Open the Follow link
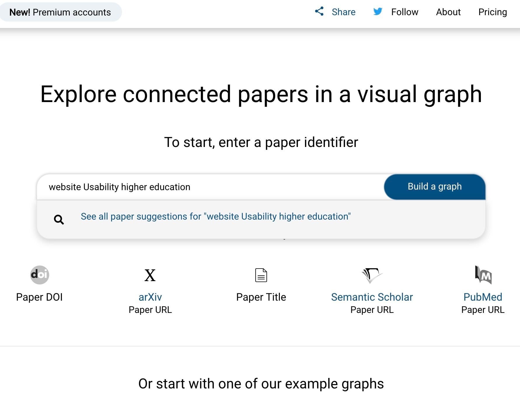Screen dimensions: 520x403 tap(404, 12)
